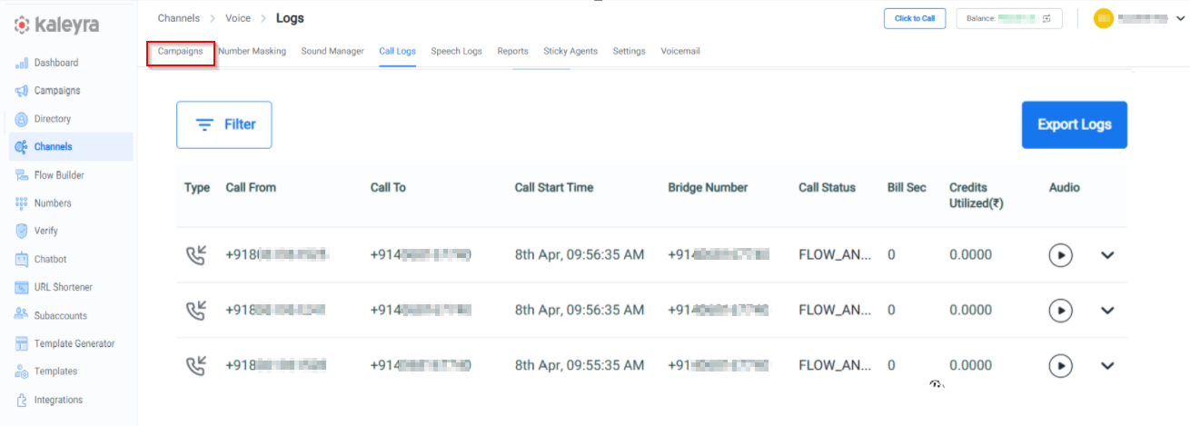The image size is (1190, 426).
Task: Switch to the Speech Logs tab
Action: tap(456, 52)
